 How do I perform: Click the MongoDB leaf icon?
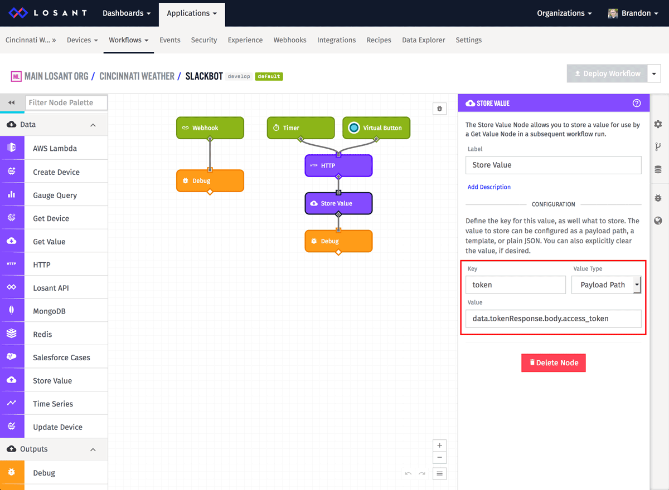coord(12,311)
